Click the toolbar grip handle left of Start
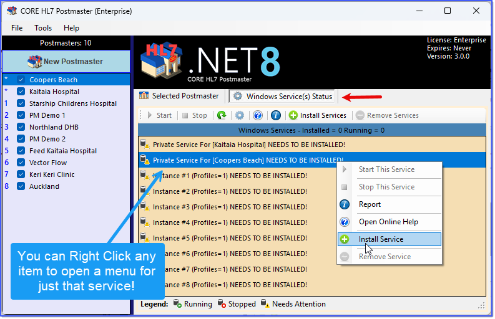Viewport: 495px width, 319px height. coord(141,115)
